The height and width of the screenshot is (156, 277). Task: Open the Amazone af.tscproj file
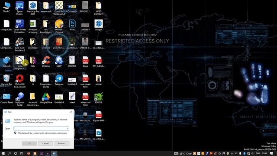[x=33, y=26]
